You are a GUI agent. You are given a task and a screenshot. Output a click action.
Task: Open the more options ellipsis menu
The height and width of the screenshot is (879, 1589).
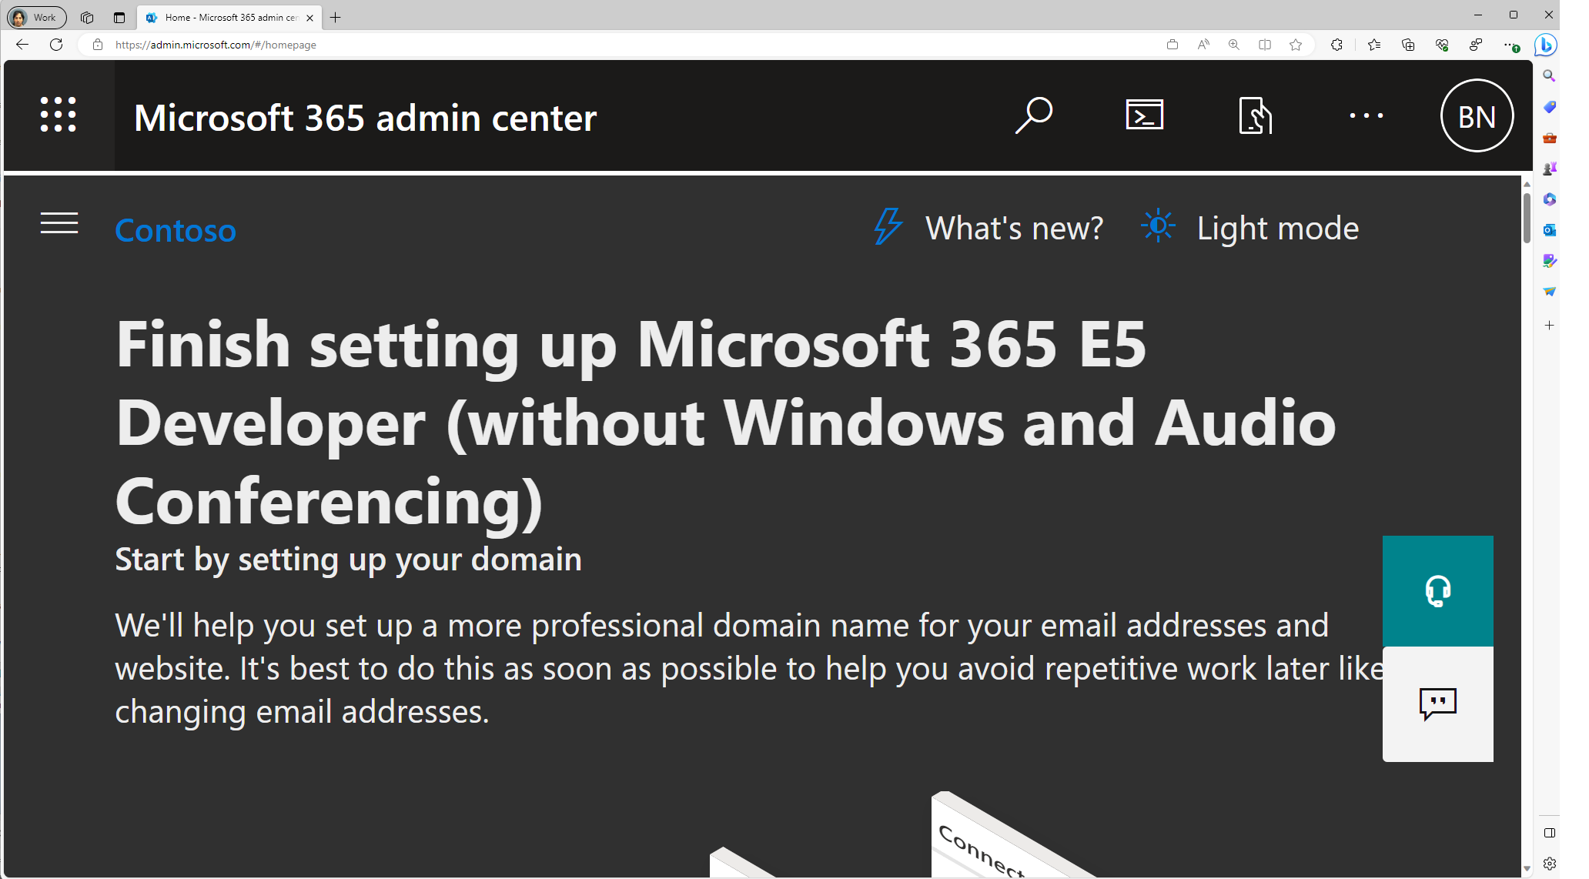(1366, 115)
